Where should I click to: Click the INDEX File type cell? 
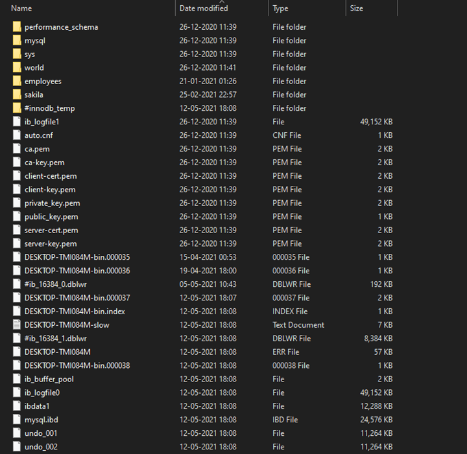290,312
